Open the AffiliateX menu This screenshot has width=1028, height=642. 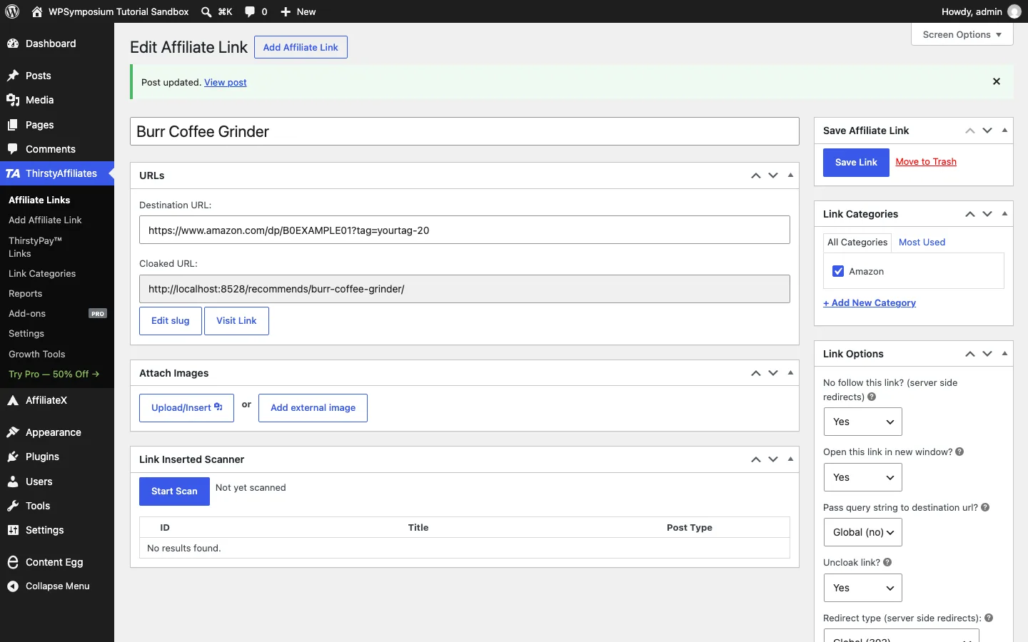coord(57,400)
